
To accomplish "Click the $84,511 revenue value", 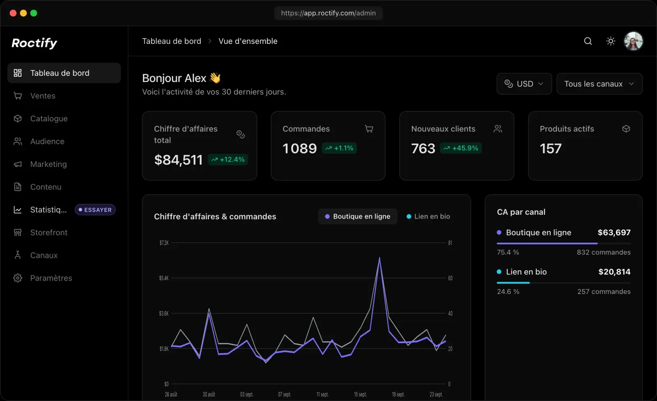I will pyautogui.click(x=178, y=159).
